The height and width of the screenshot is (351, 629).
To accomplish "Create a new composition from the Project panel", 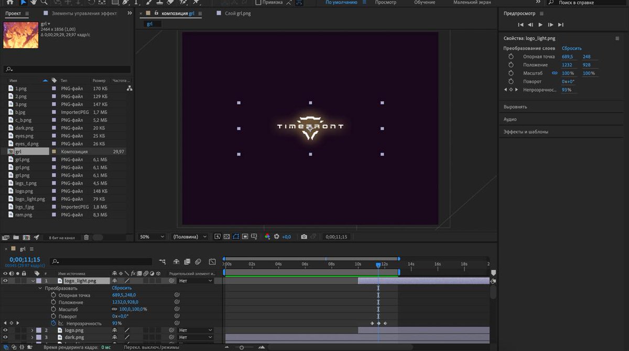I will tap(26, 237).
